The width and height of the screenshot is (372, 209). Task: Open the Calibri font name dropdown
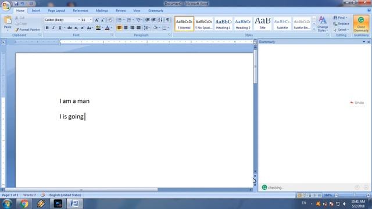coord(79,20)
